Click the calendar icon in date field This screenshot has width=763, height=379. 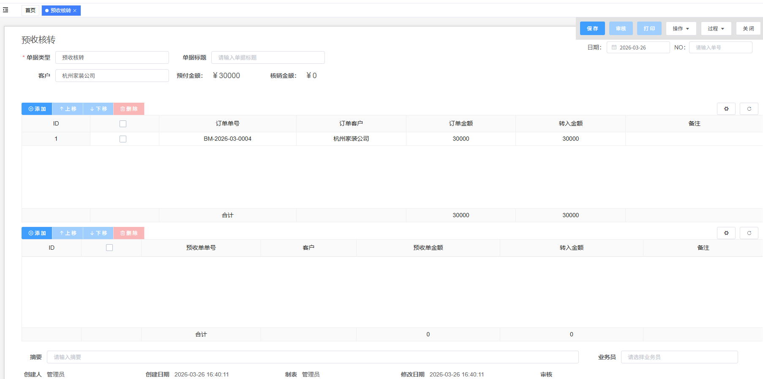click(614, 48)
